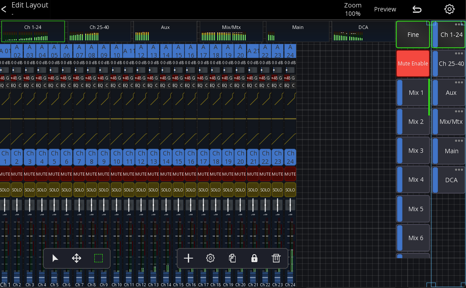Select the Mix 6 button

(413, 238)
